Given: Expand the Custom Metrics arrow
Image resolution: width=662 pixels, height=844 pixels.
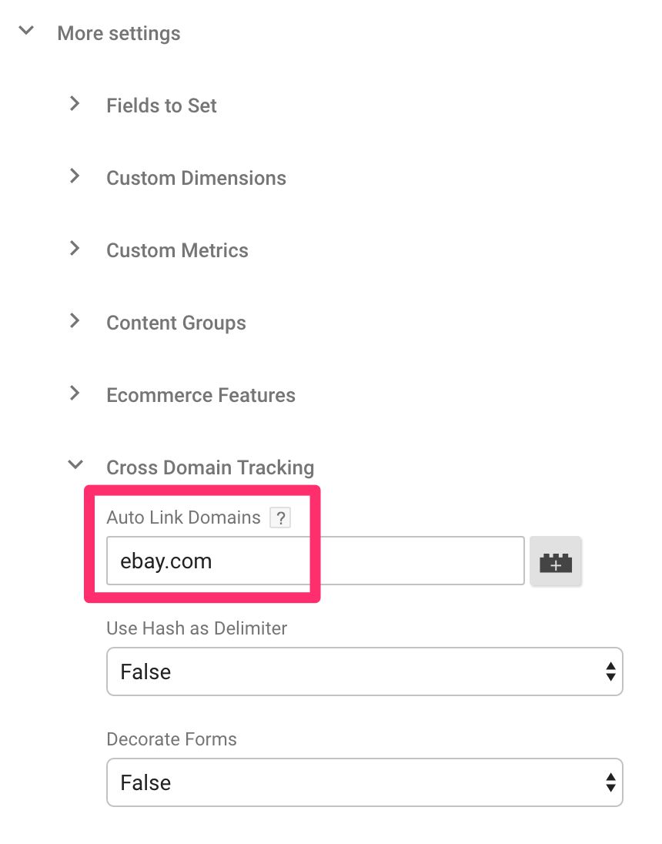Looking at the screenshot, I should [x=75, y=248].
